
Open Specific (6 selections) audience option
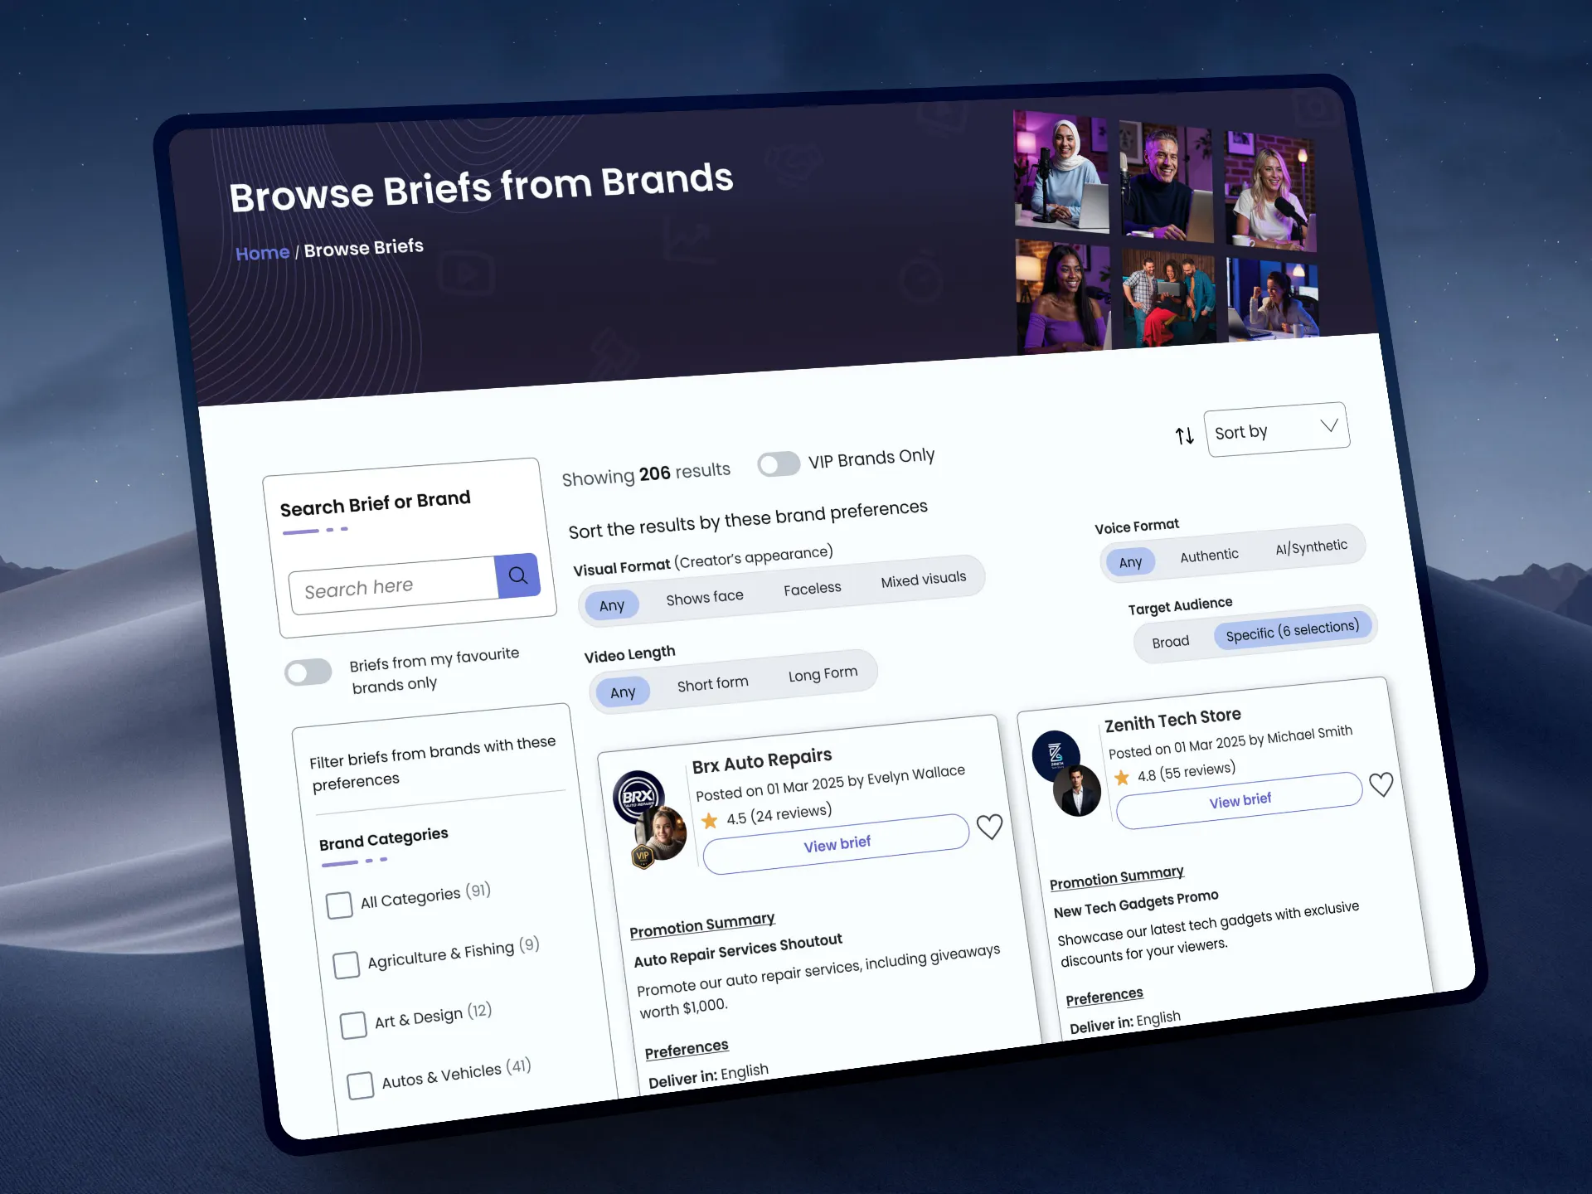(1293, 631)
